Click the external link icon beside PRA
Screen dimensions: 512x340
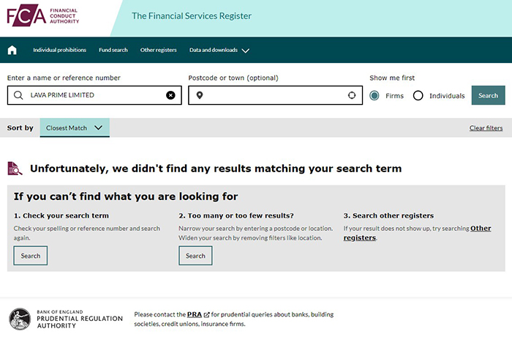[207, 315]
